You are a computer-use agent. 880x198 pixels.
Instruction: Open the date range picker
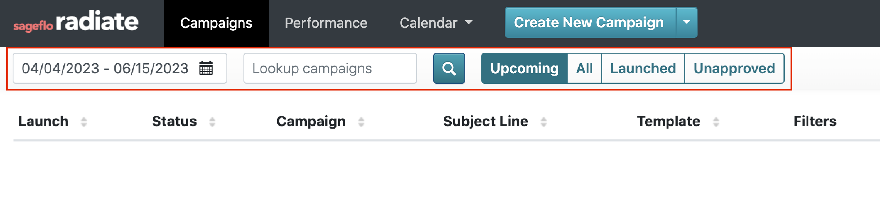[106, 68]
